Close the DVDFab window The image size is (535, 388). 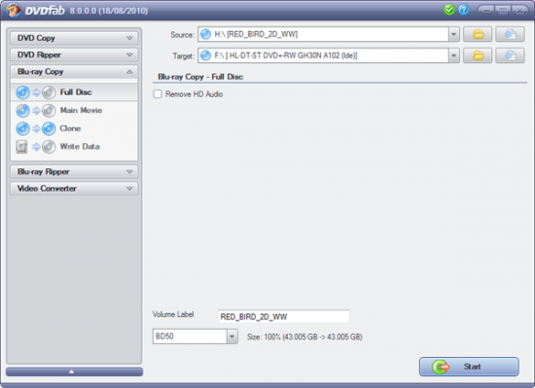coord(519,11)
